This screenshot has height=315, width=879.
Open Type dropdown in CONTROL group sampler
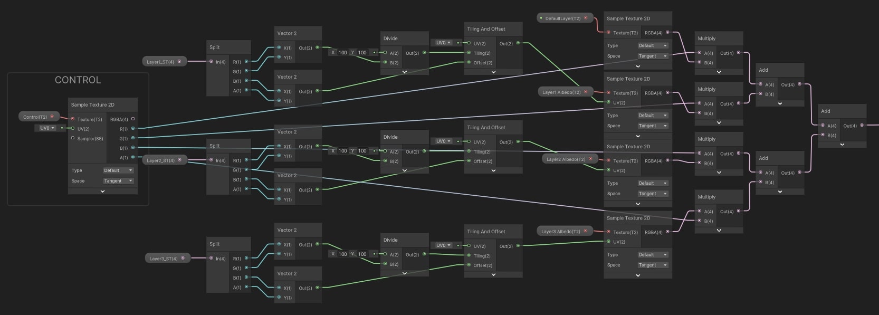tap(118, 170)
